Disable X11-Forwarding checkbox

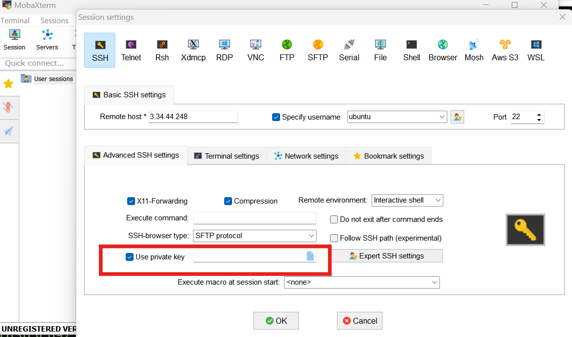(131, 201)
